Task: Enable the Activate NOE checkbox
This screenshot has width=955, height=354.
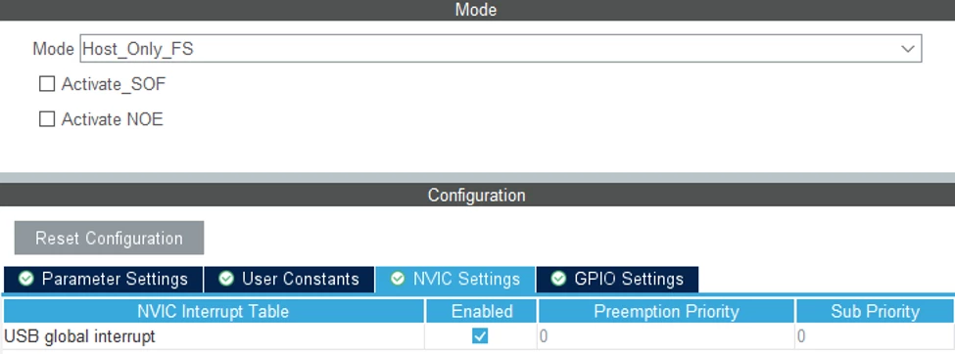Action: click(47, 119)
